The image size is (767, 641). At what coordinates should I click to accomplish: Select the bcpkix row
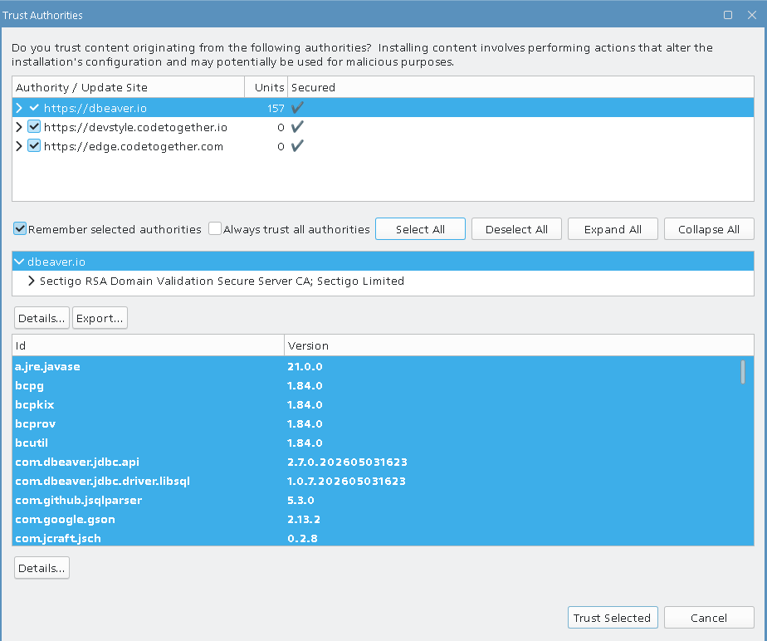[383, 404]
